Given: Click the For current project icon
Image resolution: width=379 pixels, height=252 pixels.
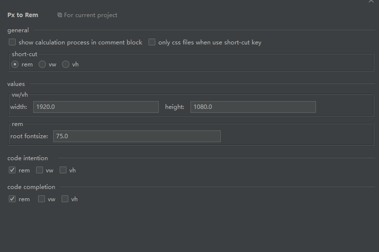Looking at the screenshot, I should coord(60,15).
